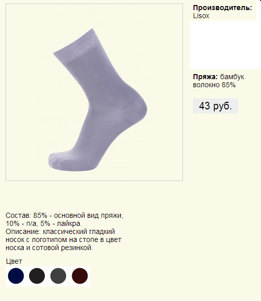Click the toe of the sock image
The image size is (261, 301).
coord(57,161)
